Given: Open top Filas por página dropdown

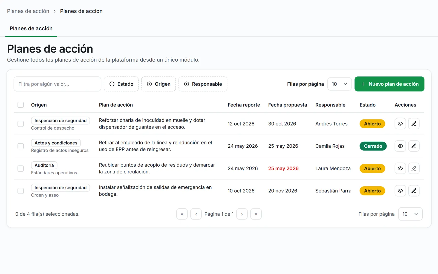Looking at the screenshot, I should click(x=339, y=84).
